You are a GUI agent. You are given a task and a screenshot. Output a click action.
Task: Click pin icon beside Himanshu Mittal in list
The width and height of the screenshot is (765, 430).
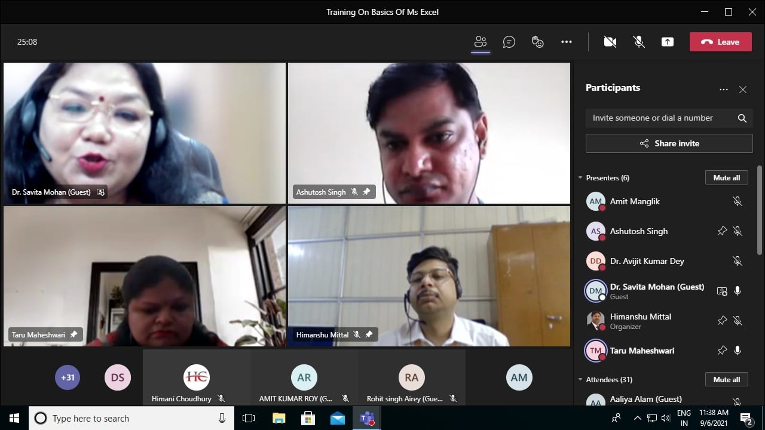point(722,321)
